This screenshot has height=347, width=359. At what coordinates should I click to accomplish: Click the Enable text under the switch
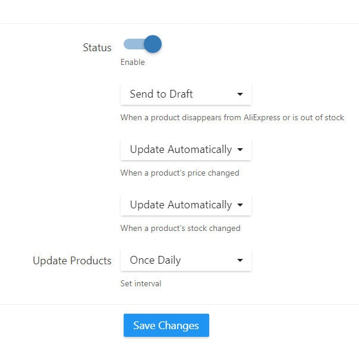click(133, 62)
